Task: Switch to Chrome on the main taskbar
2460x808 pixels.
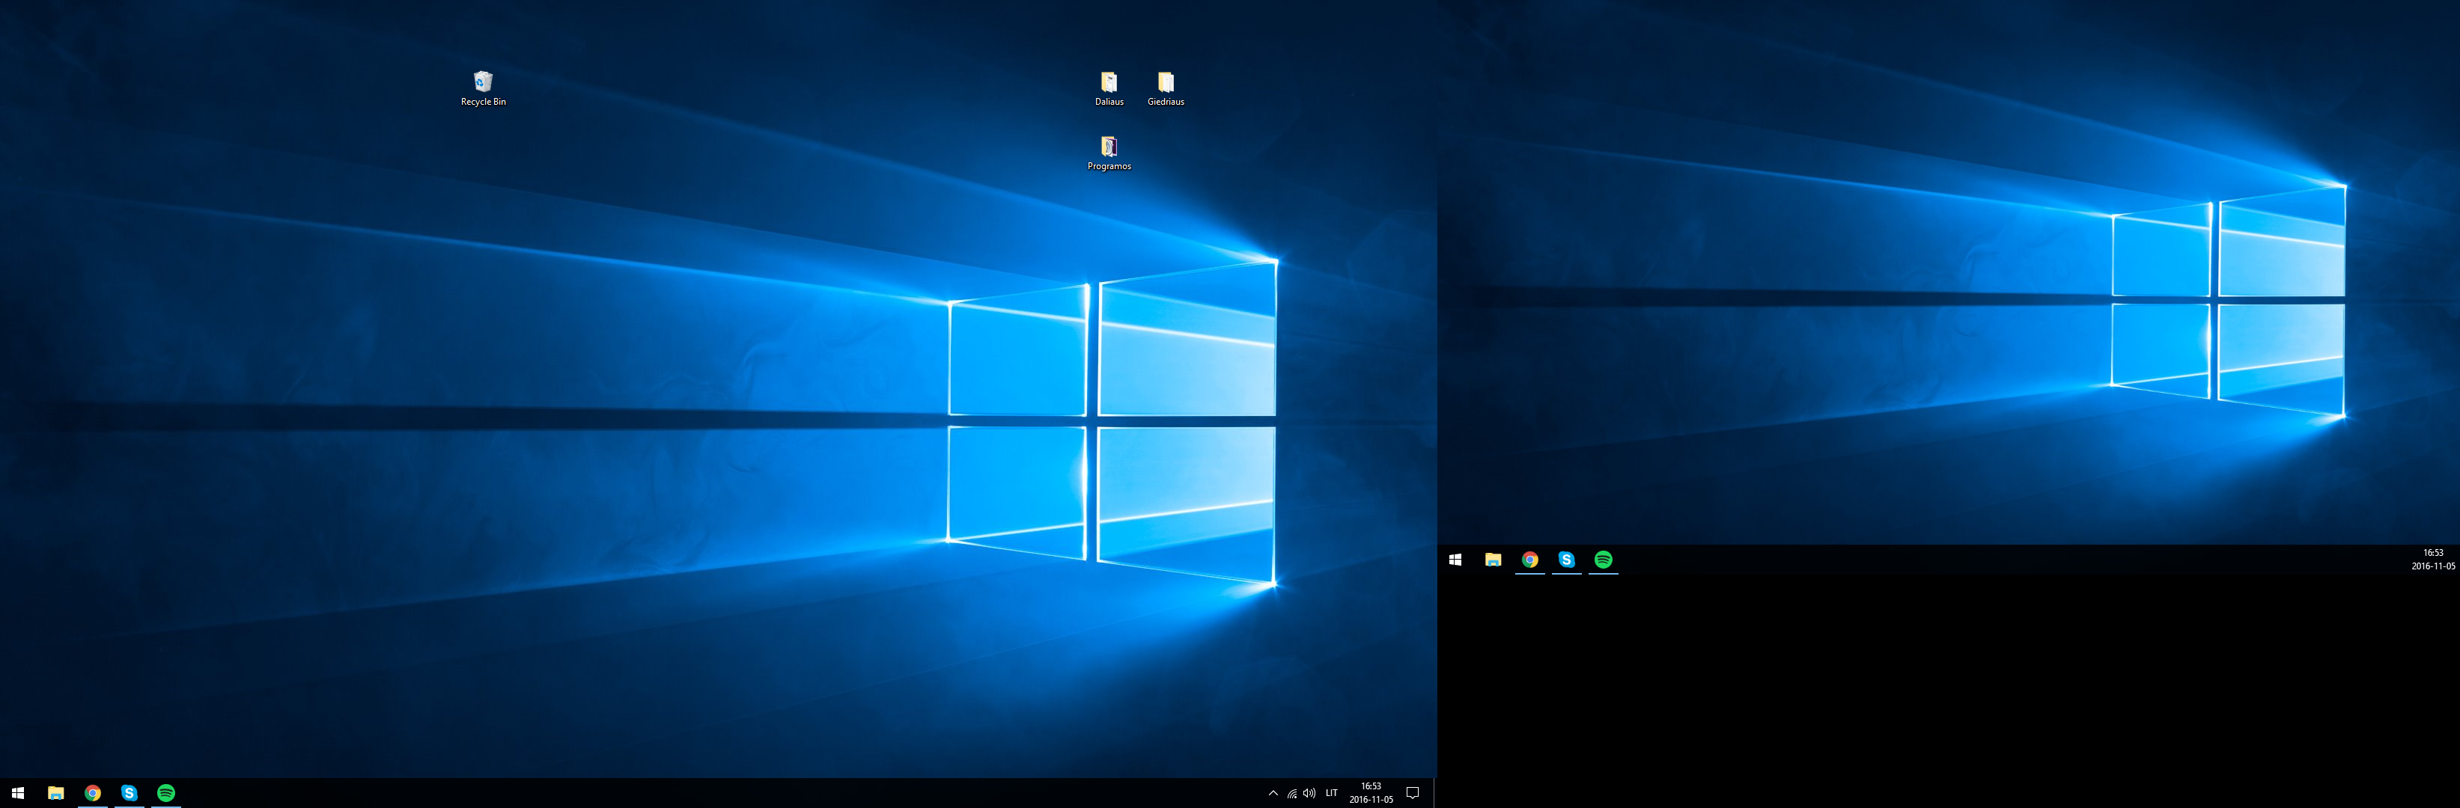Action: (x=93, y=793)
